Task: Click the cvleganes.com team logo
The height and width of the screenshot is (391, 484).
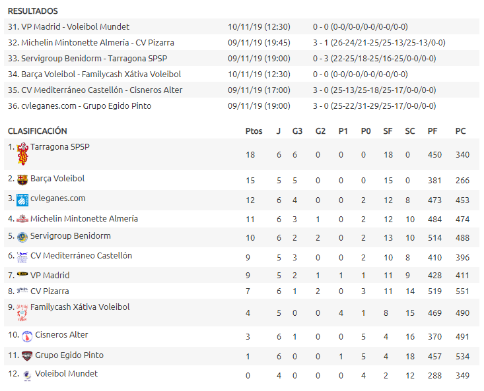Action: [22, 200]
